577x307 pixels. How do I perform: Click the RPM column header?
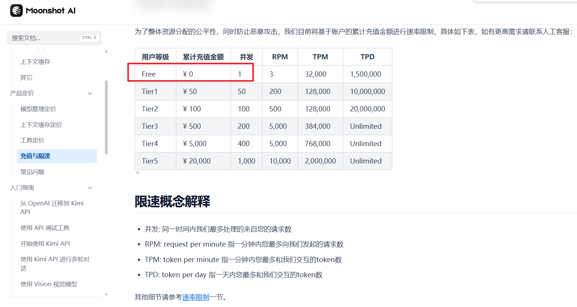click(x=280, y=57)
